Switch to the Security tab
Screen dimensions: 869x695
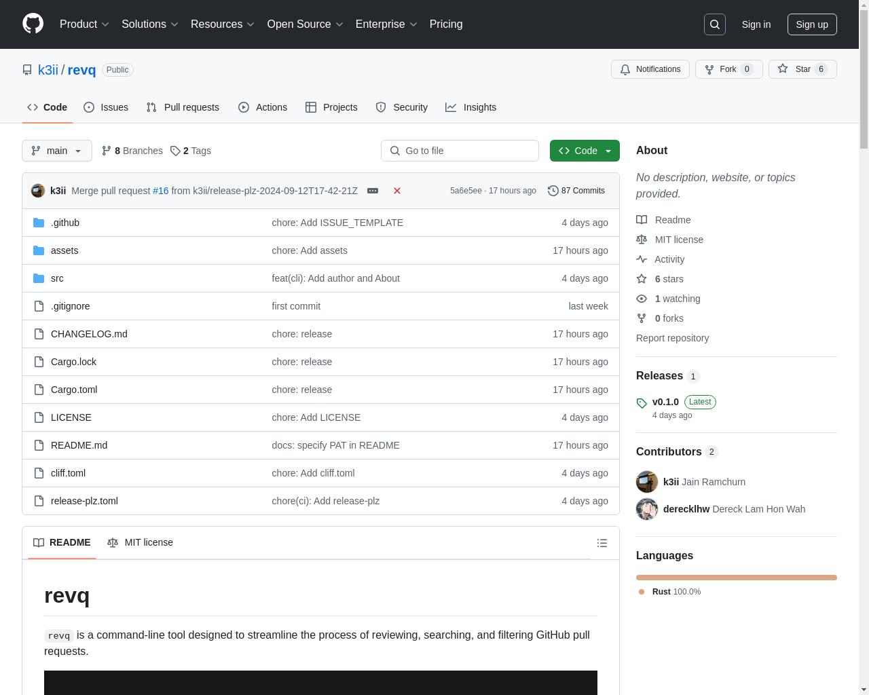click(402, 107)
